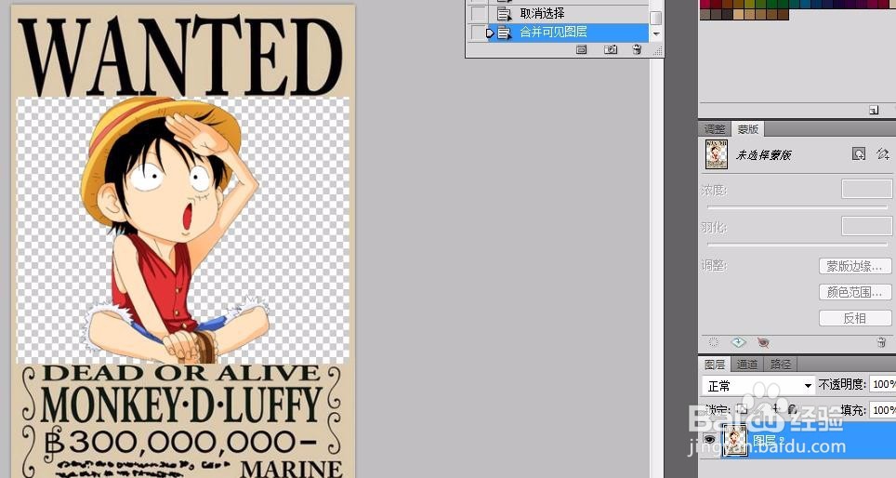Click the step icon beside 合并可见图层
Image resolution: width=896 pixels, height=478 pixels.
(504, 33)
